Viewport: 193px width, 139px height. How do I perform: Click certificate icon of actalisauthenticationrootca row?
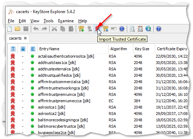13,56
